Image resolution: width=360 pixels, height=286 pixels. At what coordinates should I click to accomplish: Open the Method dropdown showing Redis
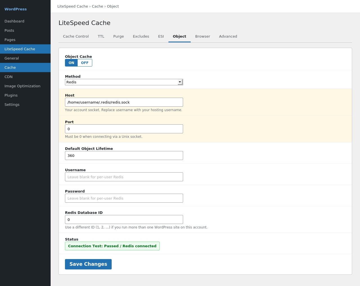point(124,82)
